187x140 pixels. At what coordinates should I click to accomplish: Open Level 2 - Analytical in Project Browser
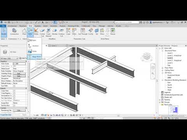coord(174,61)
